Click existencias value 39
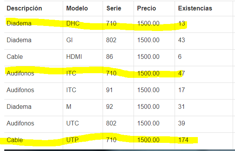This screenshot has height=151, width=235. click(x=182, y=123)
